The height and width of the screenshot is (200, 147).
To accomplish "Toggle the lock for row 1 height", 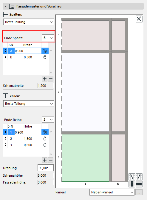I will point(45,132).
